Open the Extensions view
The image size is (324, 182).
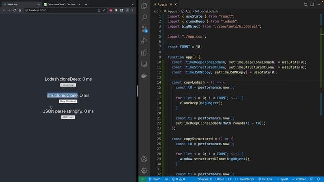tap(144, 53)
